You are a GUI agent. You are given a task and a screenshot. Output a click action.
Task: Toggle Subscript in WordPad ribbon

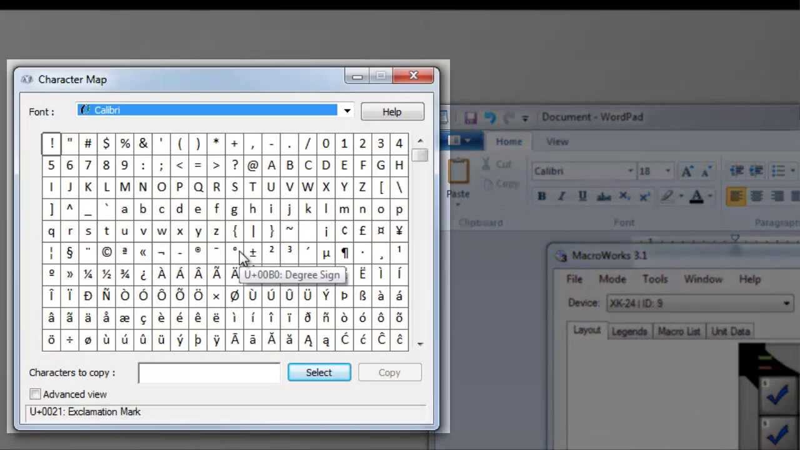point(624,196)
